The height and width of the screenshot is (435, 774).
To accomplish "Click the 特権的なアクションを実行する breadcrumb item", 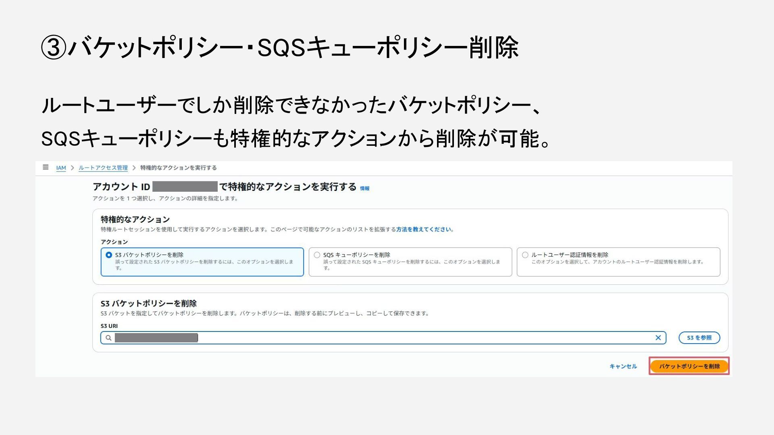I will pos(178,168).
